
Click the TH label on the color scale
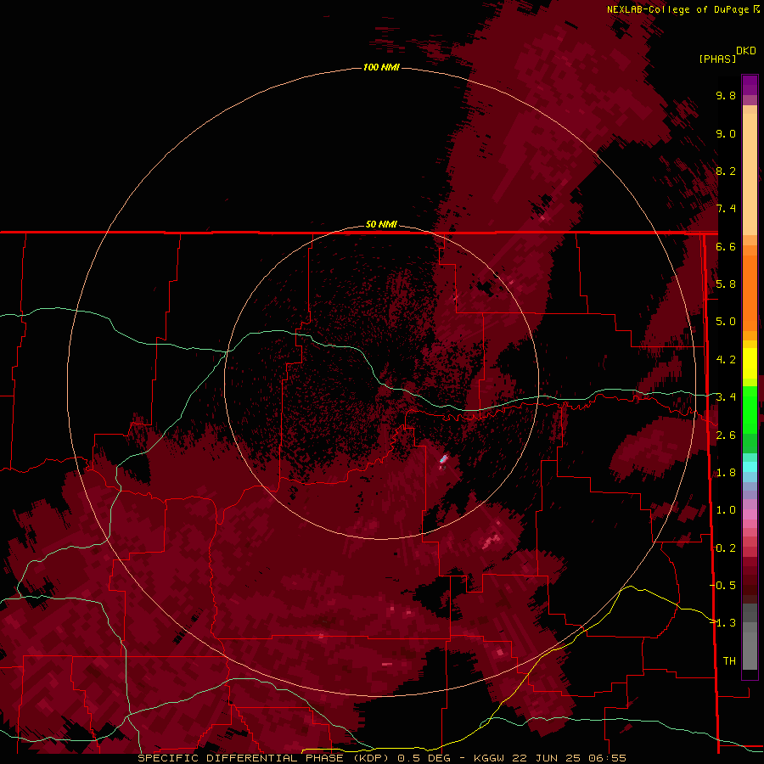[729, 661]
